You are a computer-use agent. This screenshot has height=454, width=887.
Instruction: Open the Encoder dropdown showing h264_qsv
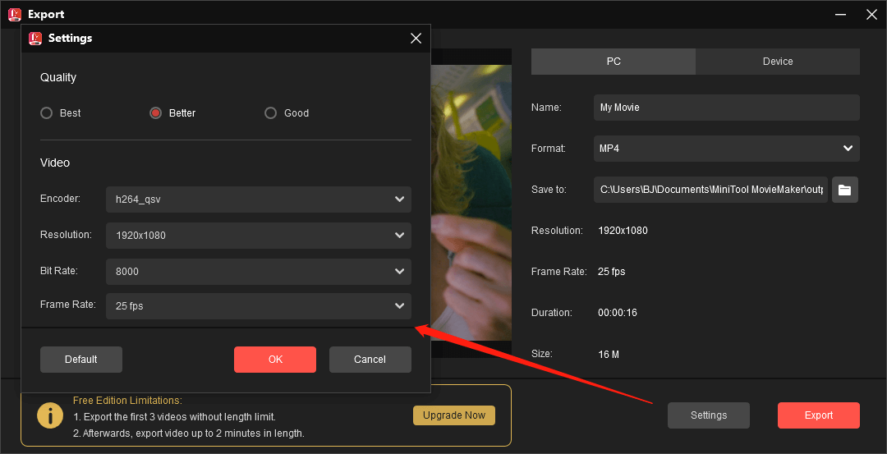[x=258, y=199]
